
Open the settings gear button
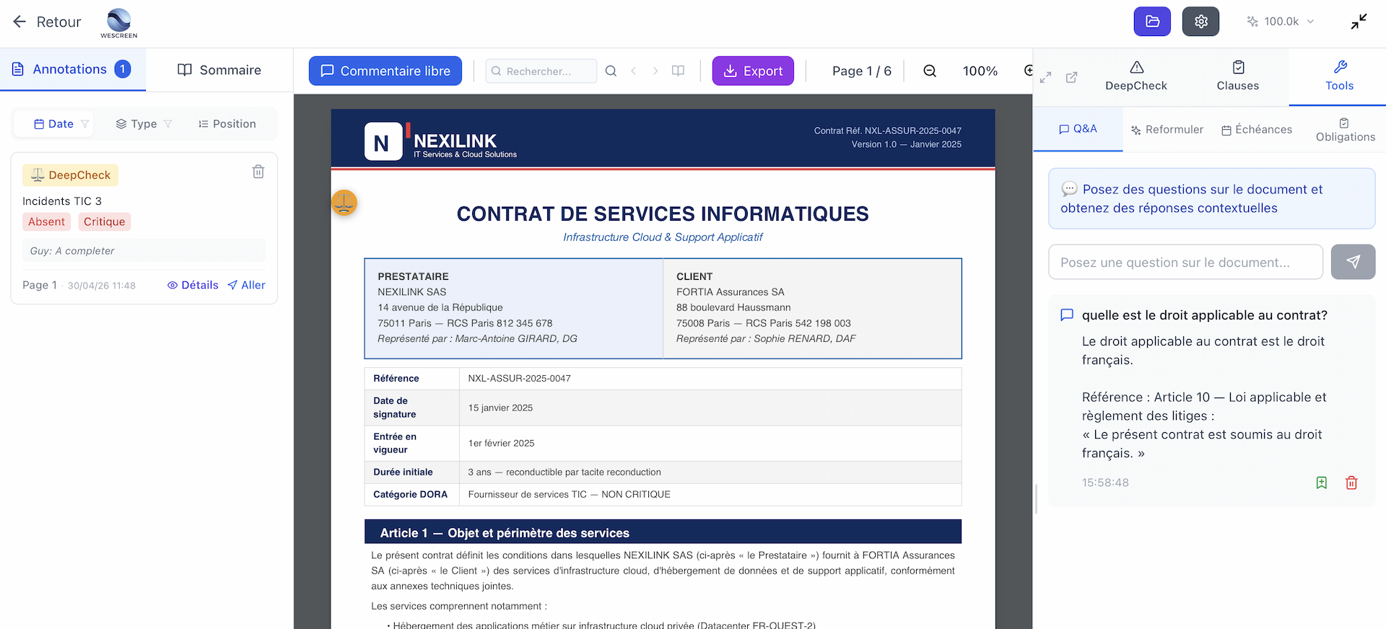pyautogui.click(x=1200, y=22)
